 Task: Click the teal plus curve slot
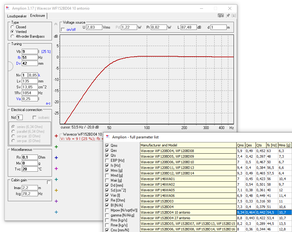coord(56,179)
